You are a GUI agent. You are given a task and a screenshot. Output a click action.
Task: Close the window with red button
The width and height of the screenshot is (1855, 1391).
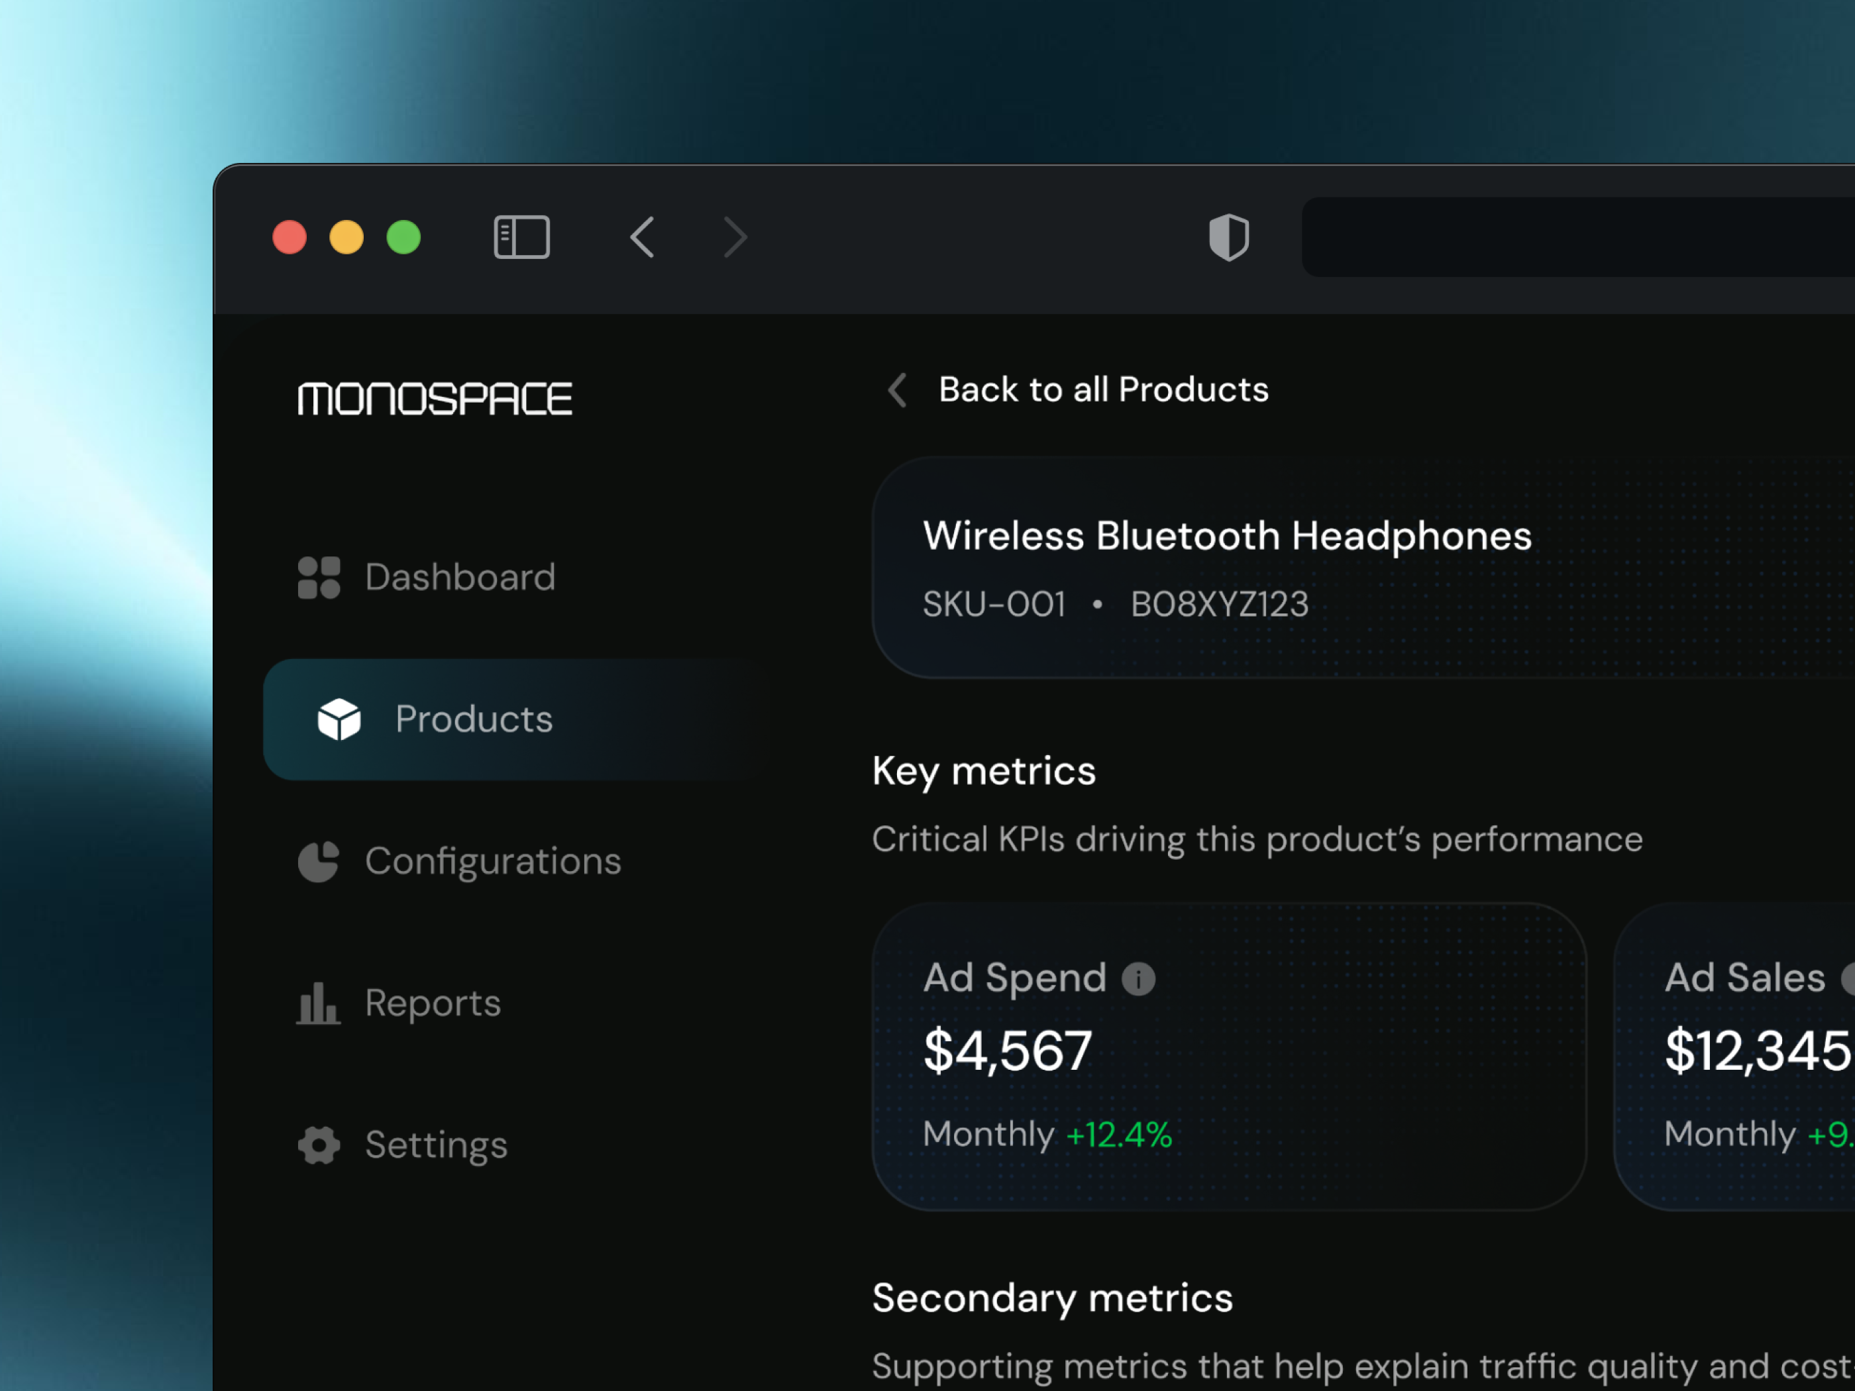(290, 237)
